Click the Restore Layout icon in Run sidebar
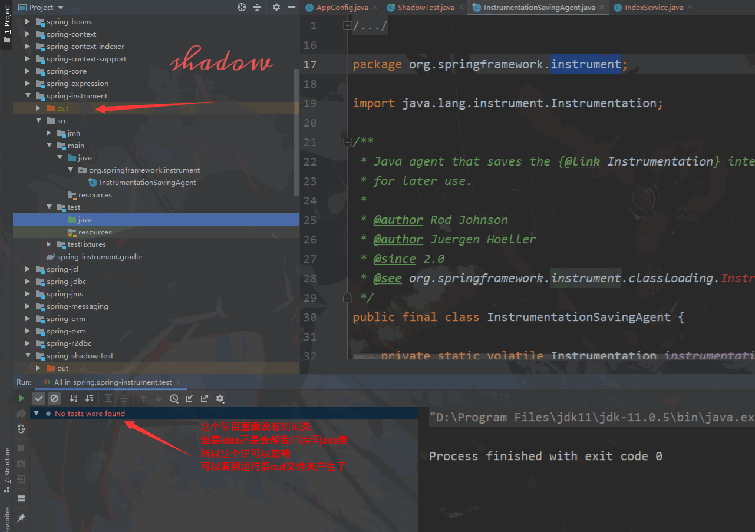The width and height of the screenshot is (755, 532). click(x=22, y=498)
